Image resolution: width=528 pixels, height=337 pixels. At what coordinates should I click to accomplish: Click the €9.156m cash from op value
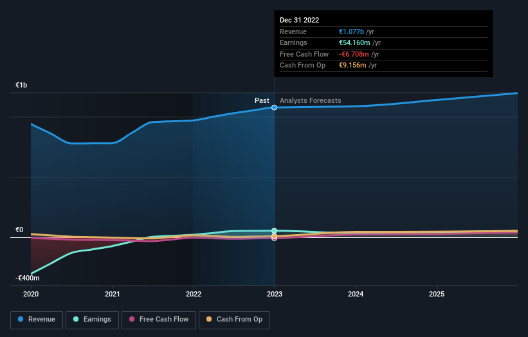(x=352, y=66)
